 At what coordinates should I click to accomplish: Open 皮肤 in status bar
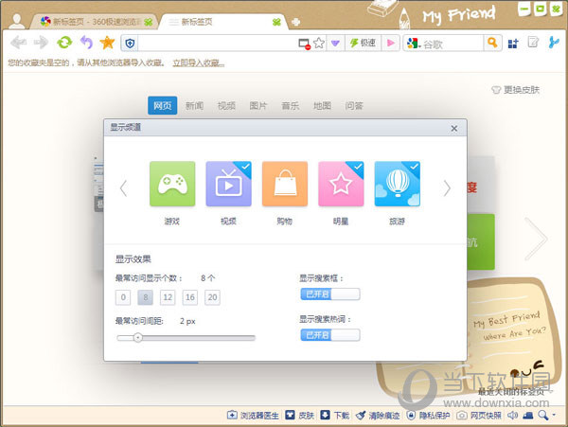tap(299, 415)
